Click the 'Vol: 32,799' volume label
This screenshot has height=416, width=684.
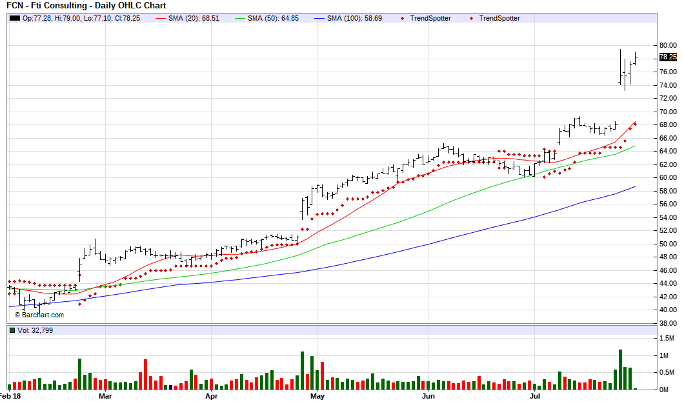(x=35, y=330)
